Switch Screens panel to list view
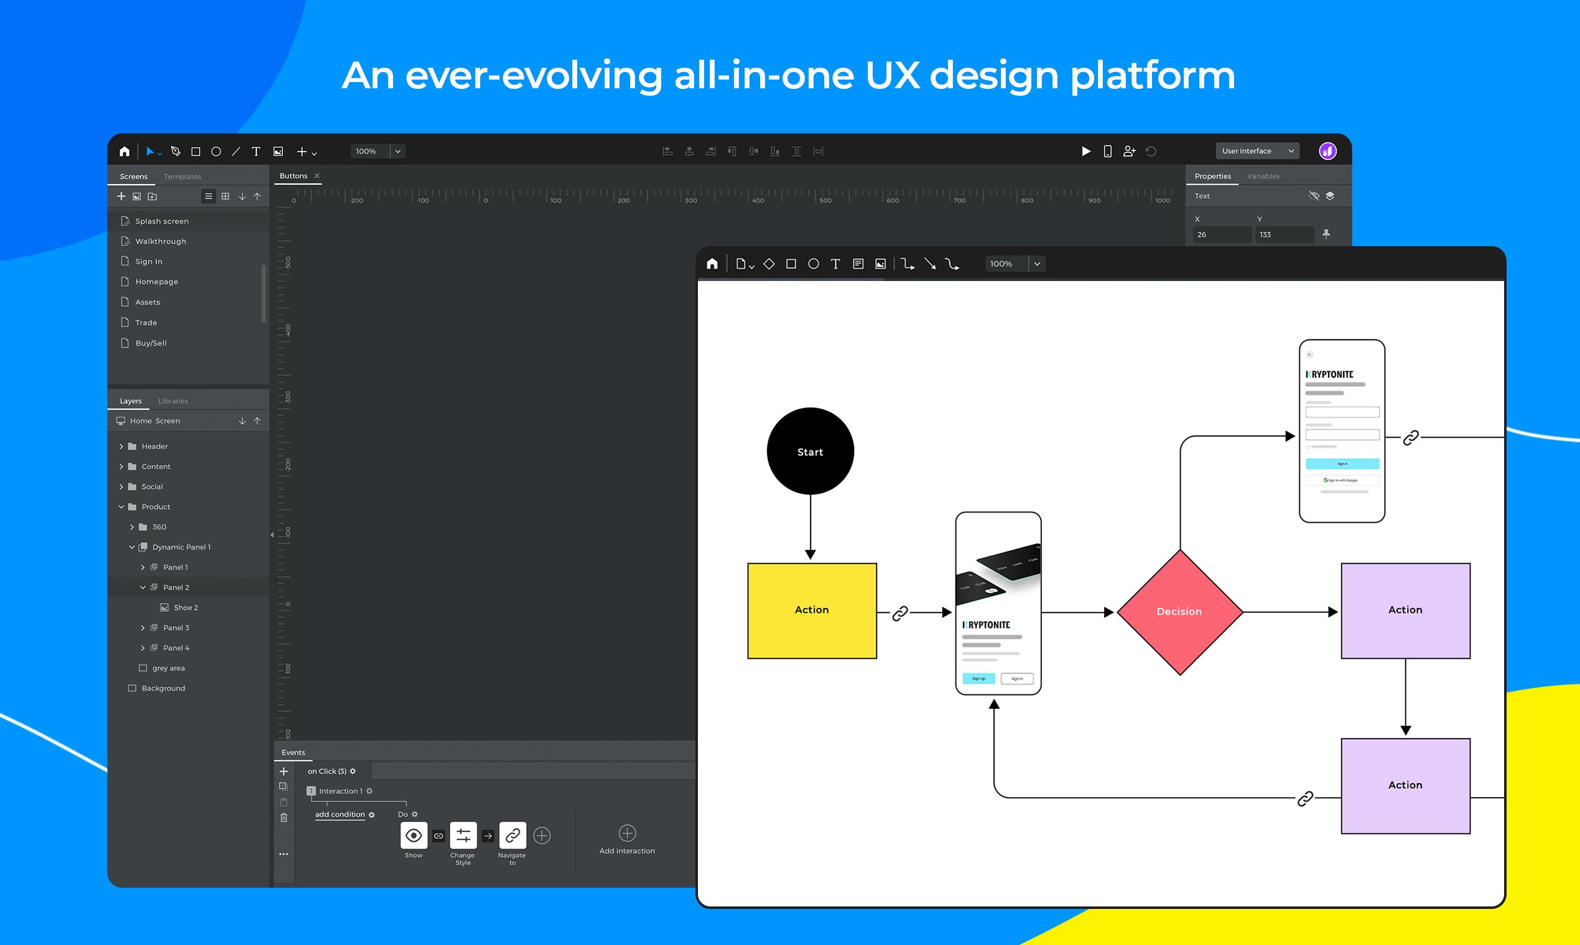 [x=208, y=196]
